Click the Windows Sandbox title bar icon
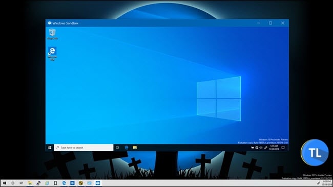 click(50, 23)
